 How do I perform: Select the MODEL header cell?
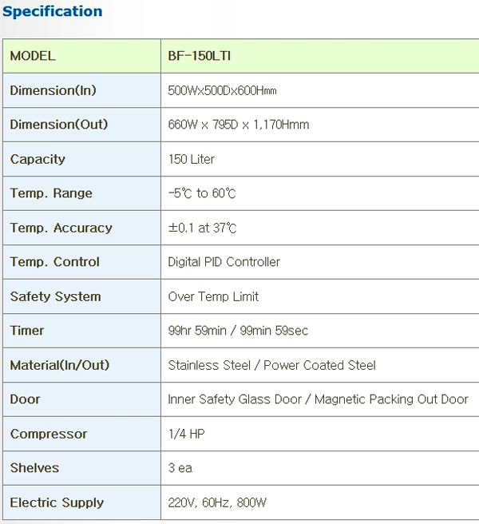[33, 56]
